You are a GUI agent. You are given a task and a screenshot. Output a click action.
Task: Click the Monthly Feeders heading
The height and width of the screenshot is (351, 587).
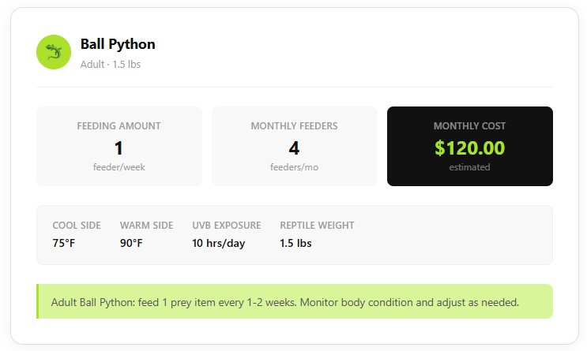[294, 125]
